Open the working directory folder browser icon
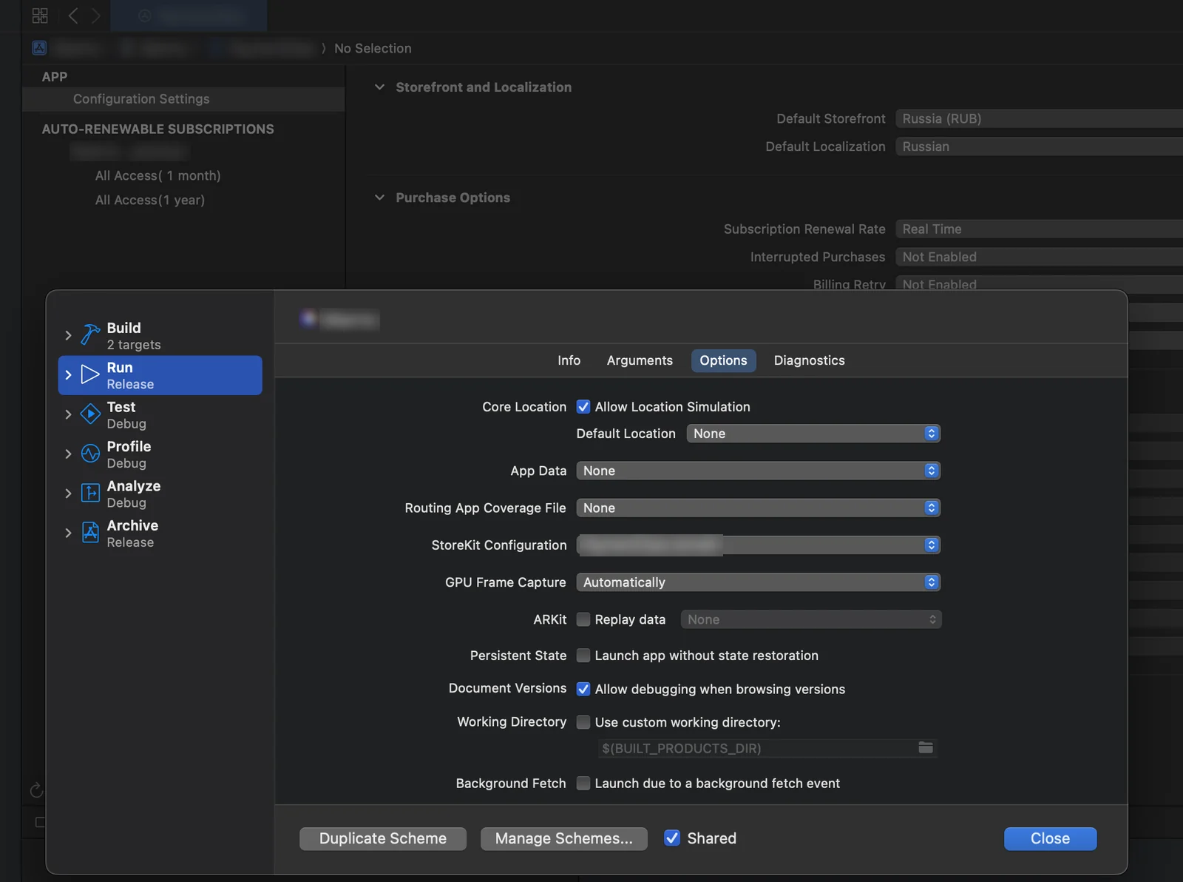The image size is (1183, 882). click(926, 748)
